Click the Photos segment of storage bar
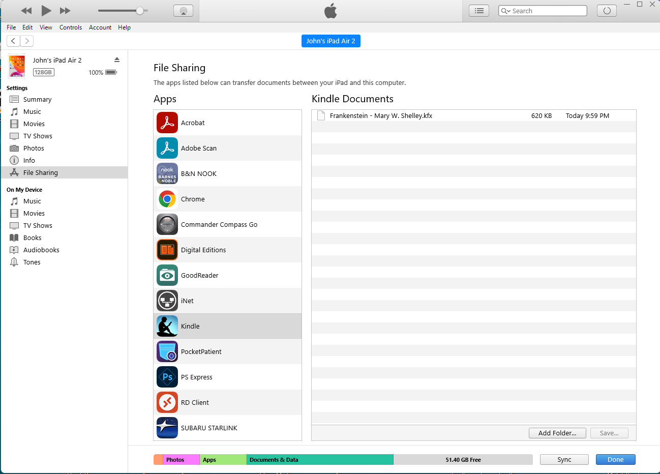The width and height of the screenshot is (660, 474). (182, 460)
